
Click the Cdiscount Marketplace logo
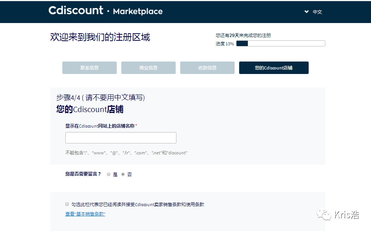point(105,11)
